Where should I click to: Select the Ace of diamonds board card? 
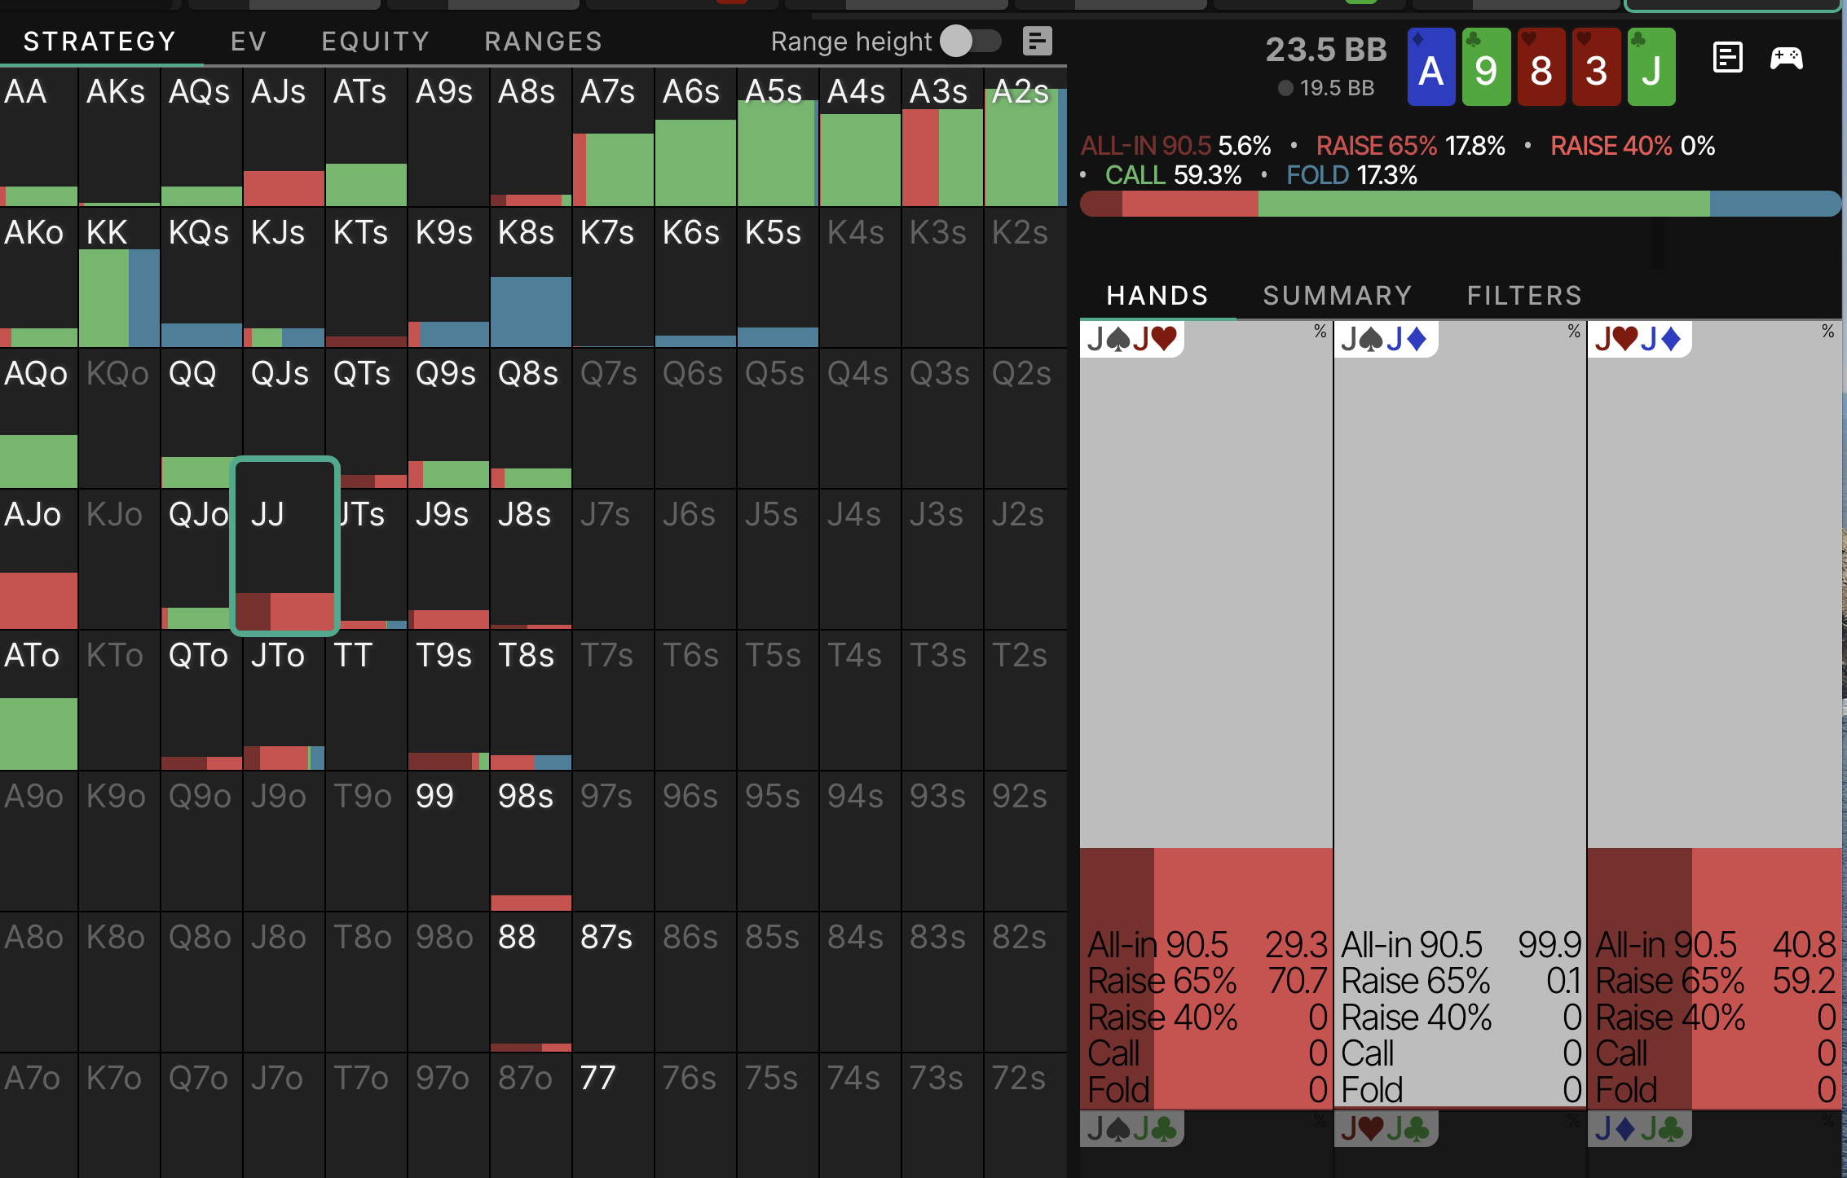click(x=1431, y=67)
